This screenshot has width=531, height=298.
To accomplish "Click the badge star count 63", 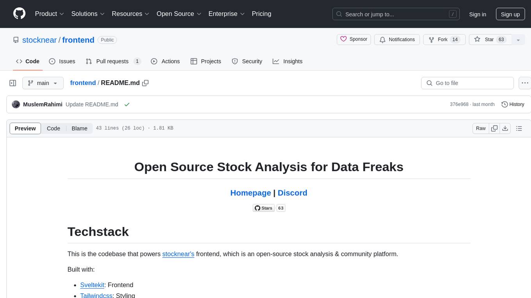I will pyautogui.click(x=281, y=208).
